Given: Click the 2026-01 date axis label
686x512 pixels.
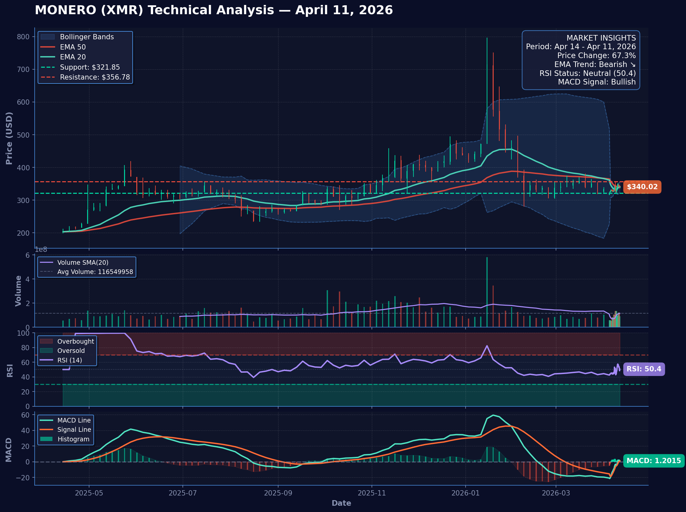Looking at the screenshot, I should pos(465,493).
